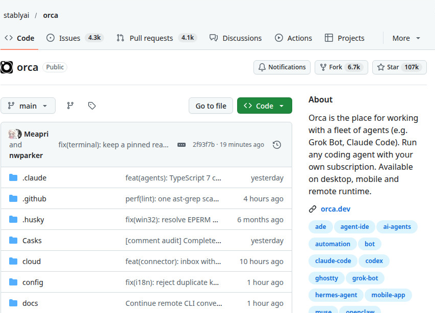Viewport: 435px width, 313px height.
Task: Open the perf(lint) ast-grep commit
Action: pos(172,199)
